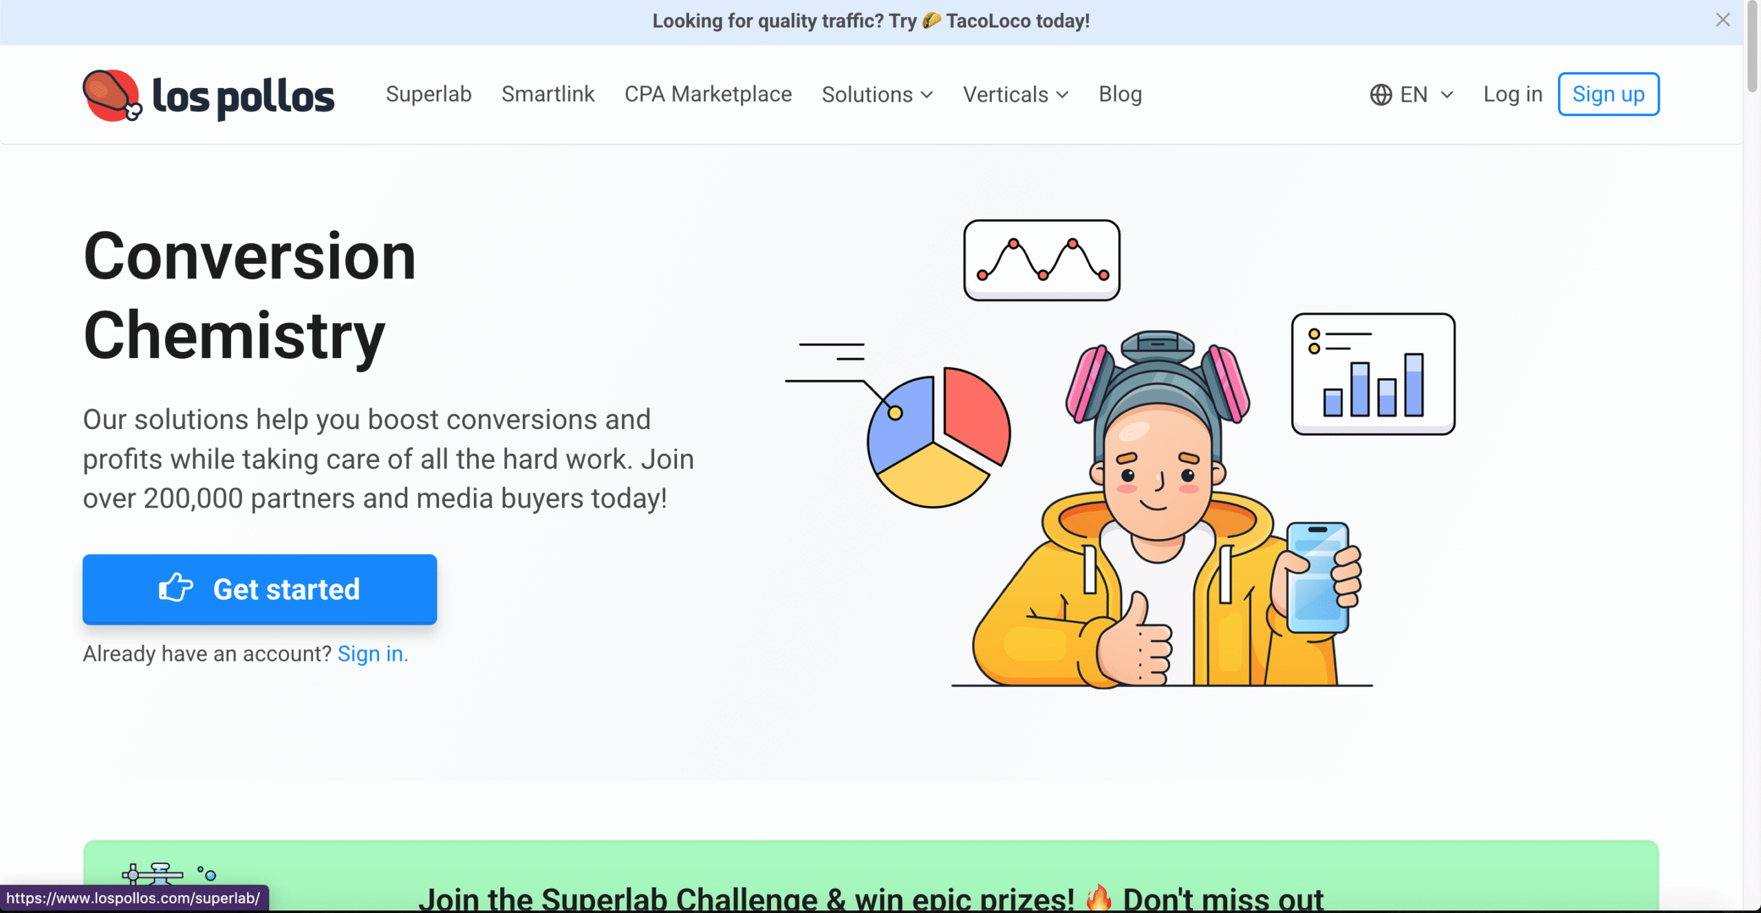Visit the Blog page
This screenshot has height=913, width=1761.
click(x=1120, y=94)
